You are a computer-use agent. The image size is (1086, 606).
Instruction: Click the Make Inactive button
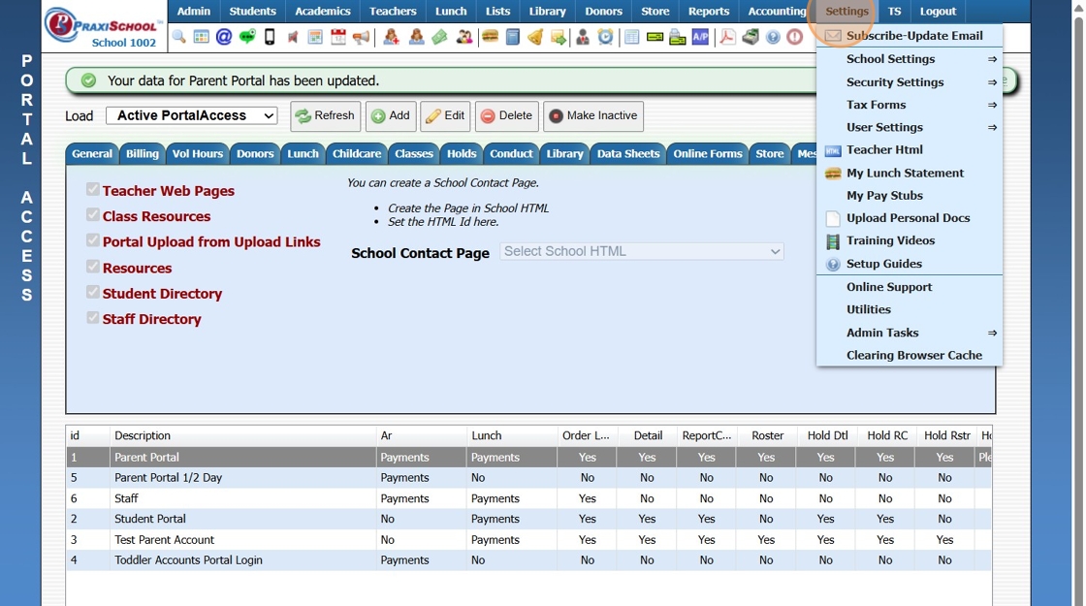click(592, 116)
